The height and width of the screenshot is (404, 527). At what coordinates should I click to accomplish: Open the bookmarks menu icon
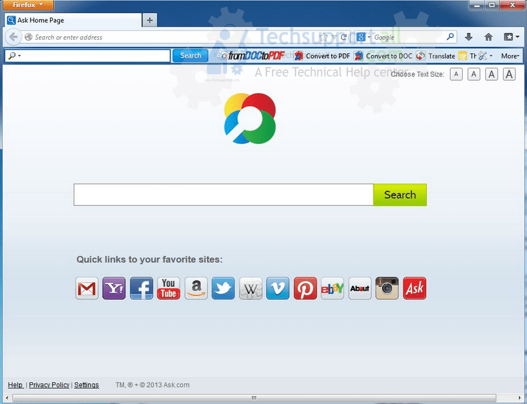click(511, 37)
